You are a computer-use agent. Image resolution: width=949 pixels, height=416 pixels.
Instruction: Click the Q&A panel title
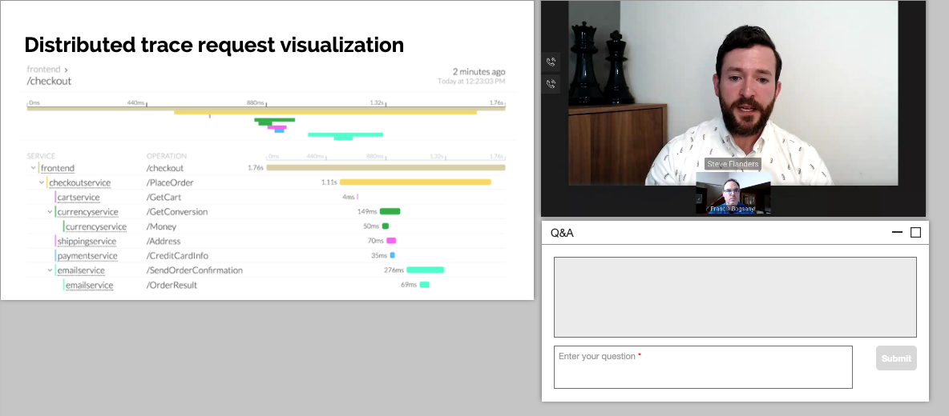pos(562,233)
